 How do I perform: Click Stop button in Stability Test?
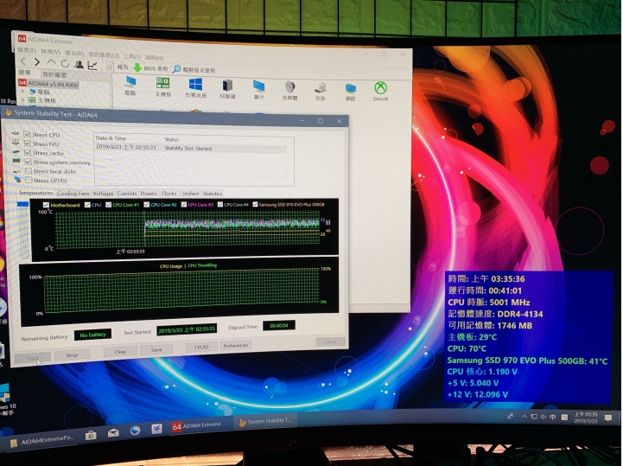coord(72,354)
